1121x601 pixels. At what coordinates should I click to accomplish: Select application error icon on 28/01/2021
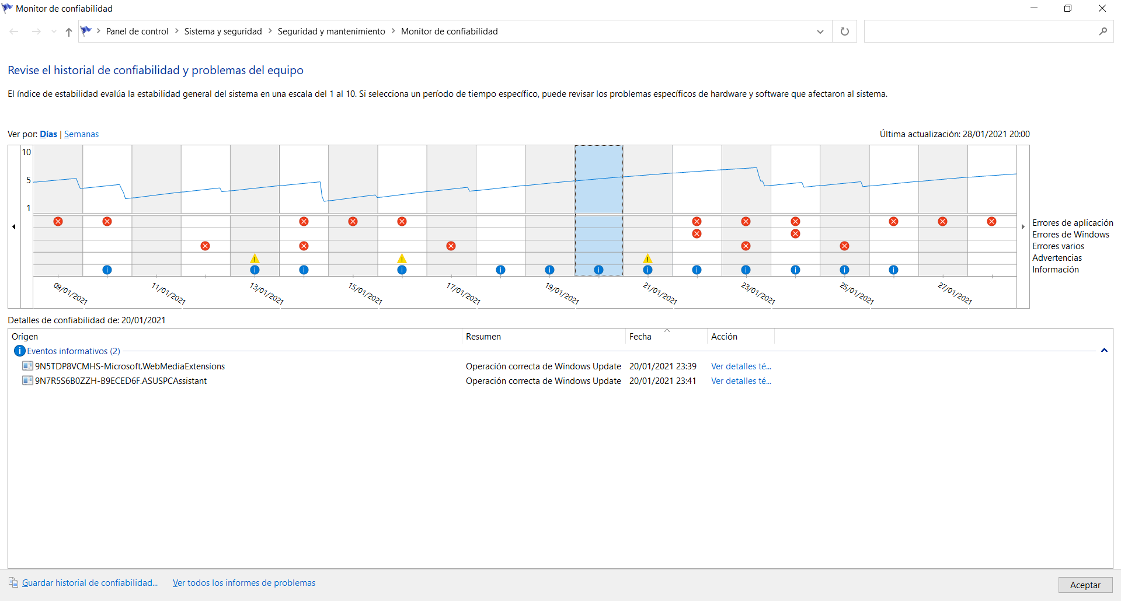click(x=991, y=222)
